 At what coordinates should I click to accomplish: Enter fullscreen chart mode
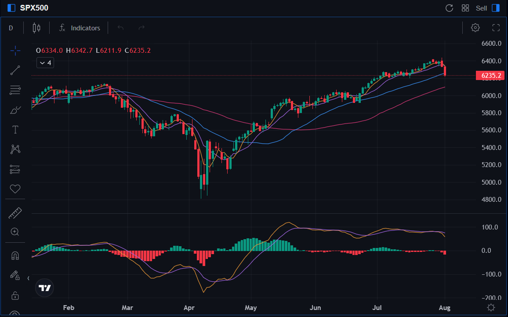tap(496, 28)
